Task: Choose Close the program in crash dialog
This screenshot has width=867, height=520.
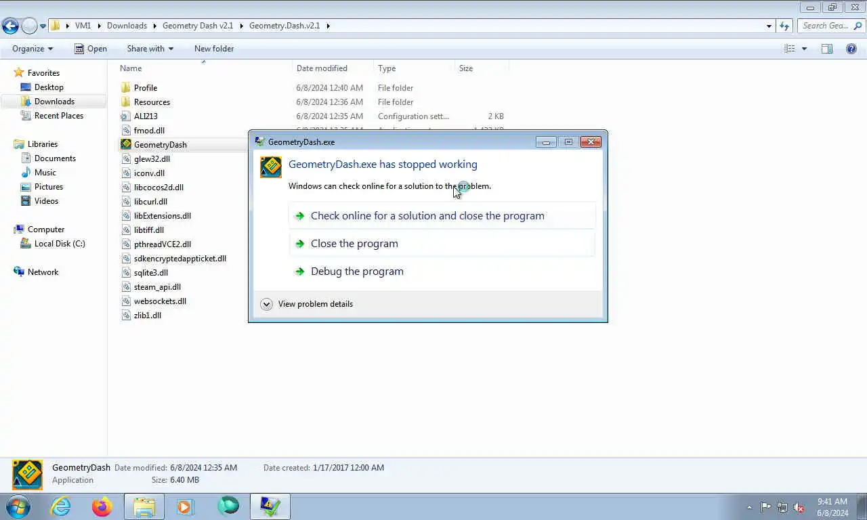Action: click(442, 243)
